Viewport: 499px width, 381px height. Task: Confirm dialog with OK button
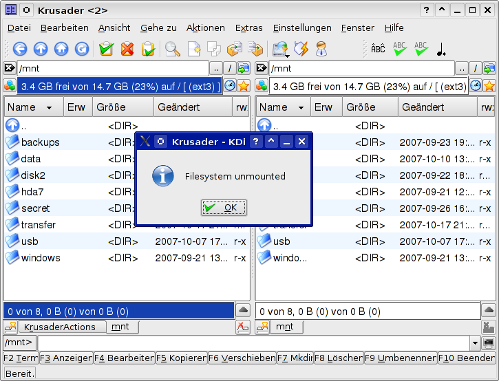coord(224,208)
